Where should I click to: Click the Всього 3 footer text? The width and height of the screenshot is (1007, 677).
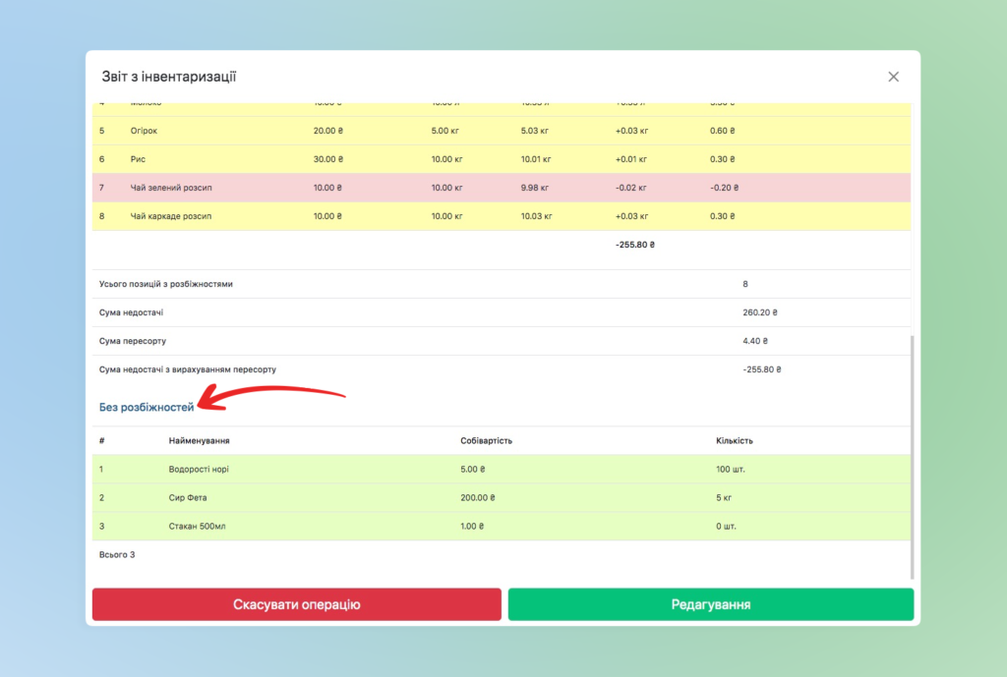click(x=117, y=555)
